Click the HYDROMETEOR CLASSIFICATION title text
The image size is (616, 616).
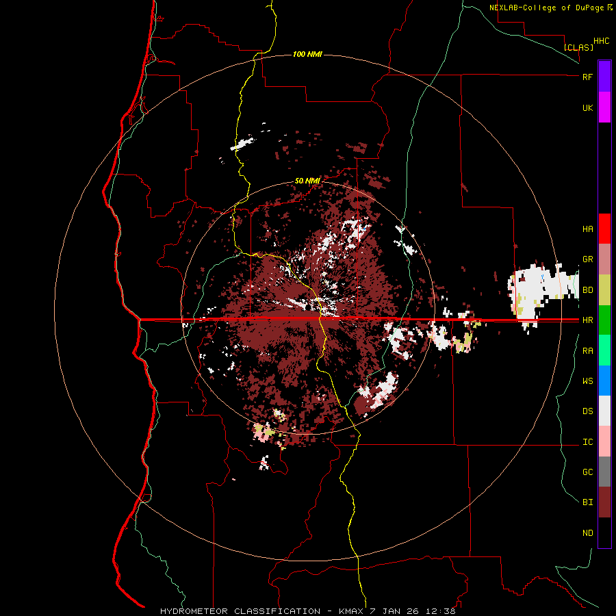coord(240,611)
